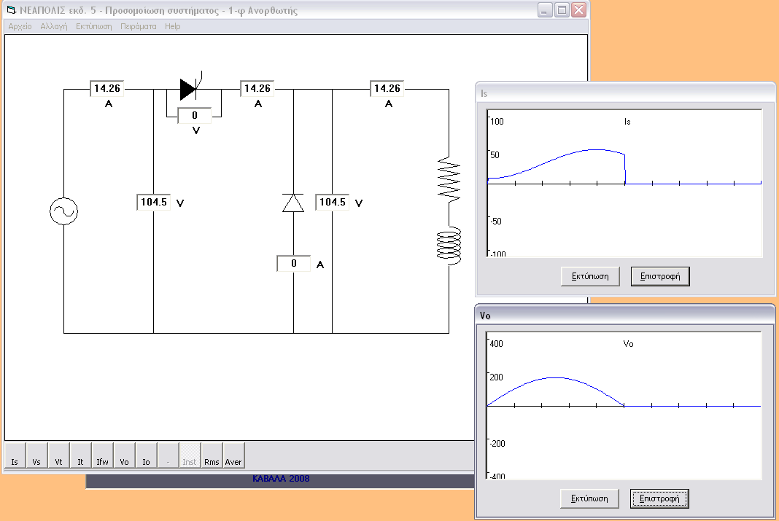Screen dimensions: 779x521
Task: Click Εκτύπωση button in Vo window
Action: click(589, 498)
